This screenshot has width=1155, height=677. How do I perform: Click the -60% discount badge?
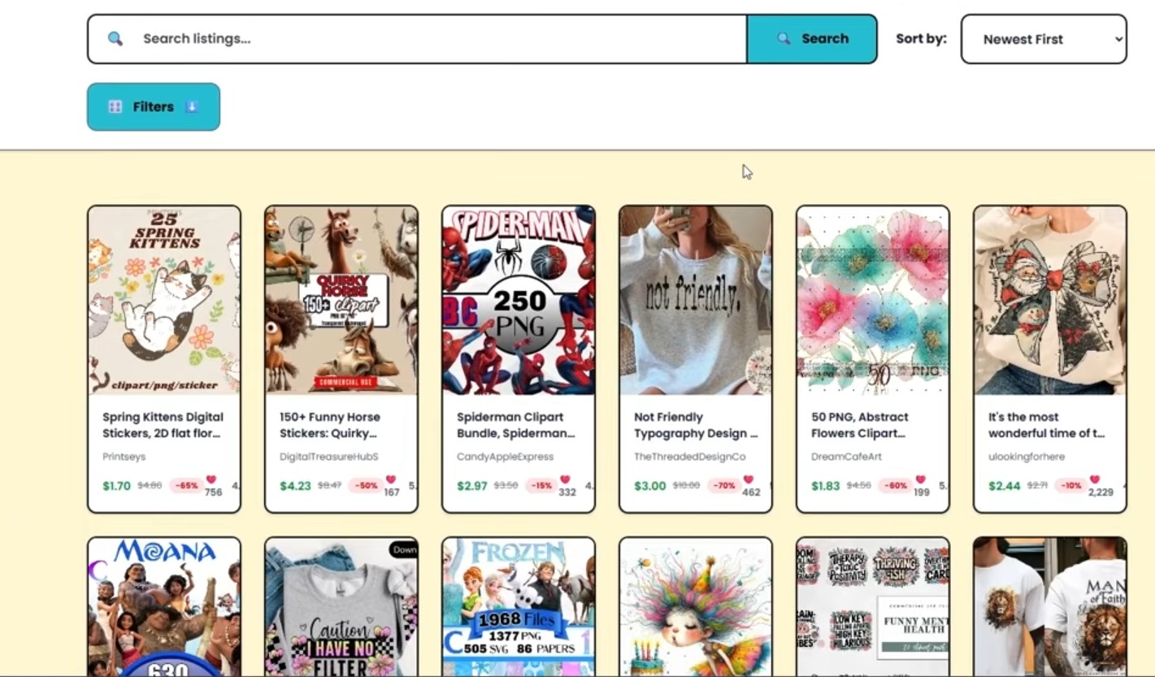(x=895, y=486)
